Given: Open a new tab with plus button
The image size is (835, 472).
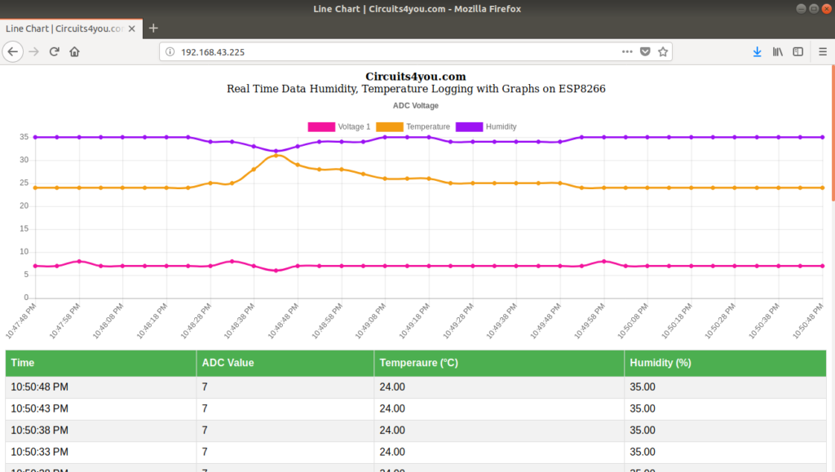Looking at the screenshot, I should coord(153,29).
